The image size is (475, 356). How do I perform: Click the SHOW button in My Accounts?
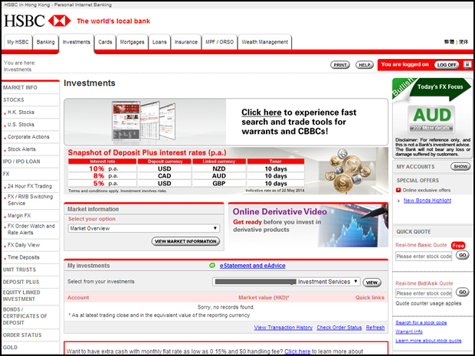460,166
